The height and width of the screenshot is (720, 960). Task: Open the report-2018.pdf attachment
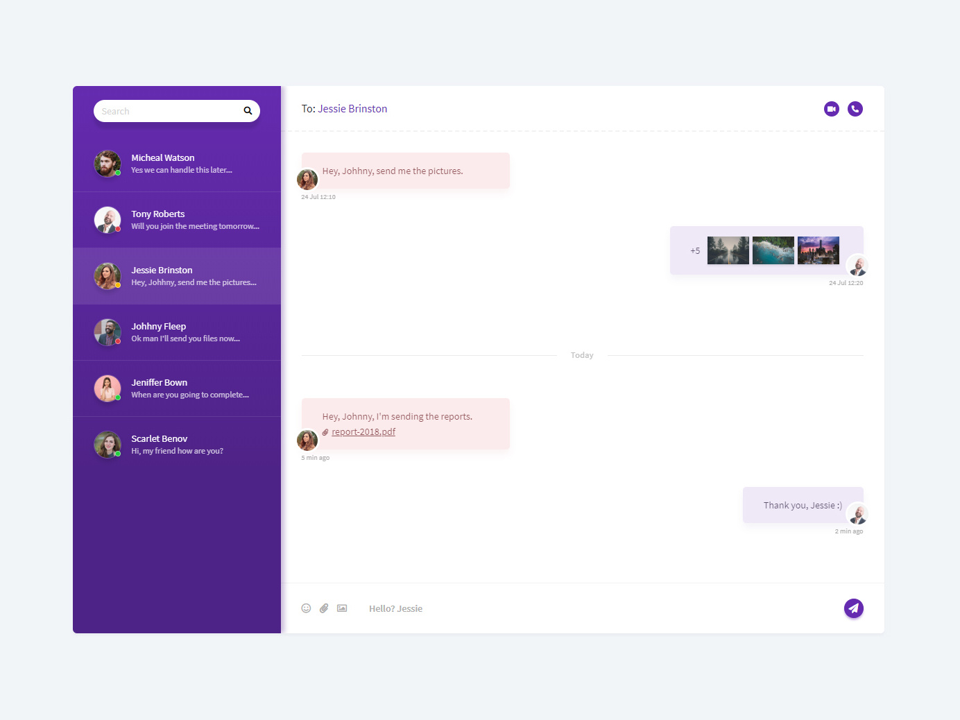[363, 431]
